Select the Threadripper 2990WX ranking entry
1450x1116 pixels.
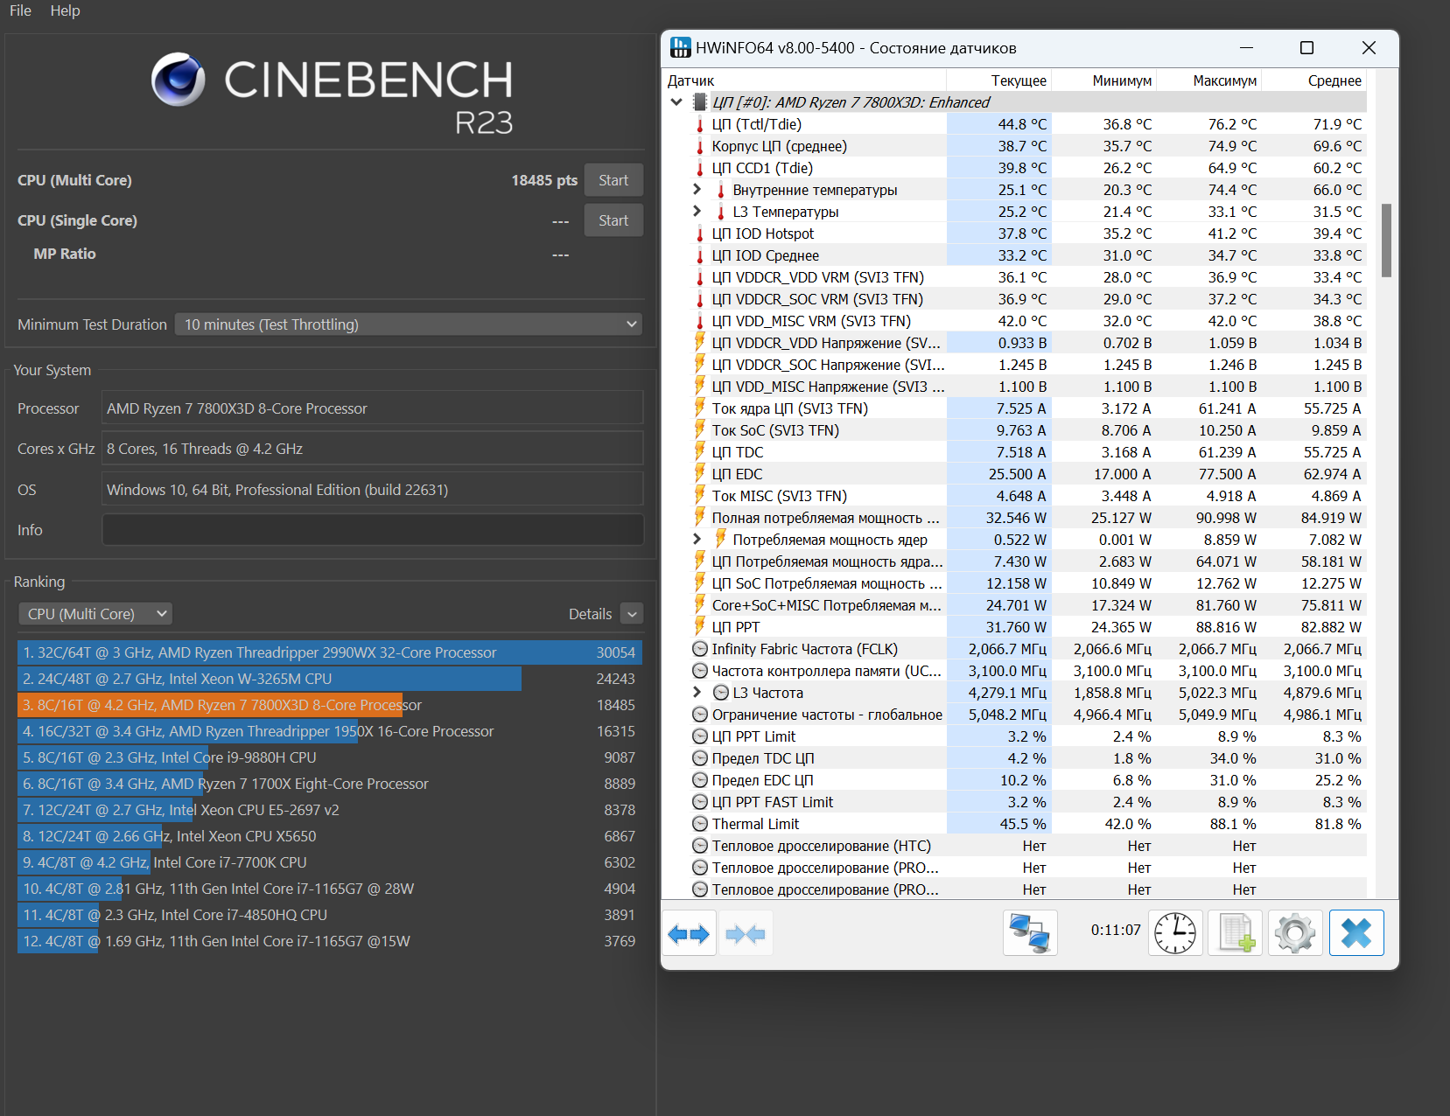click(x=330, y=652)
